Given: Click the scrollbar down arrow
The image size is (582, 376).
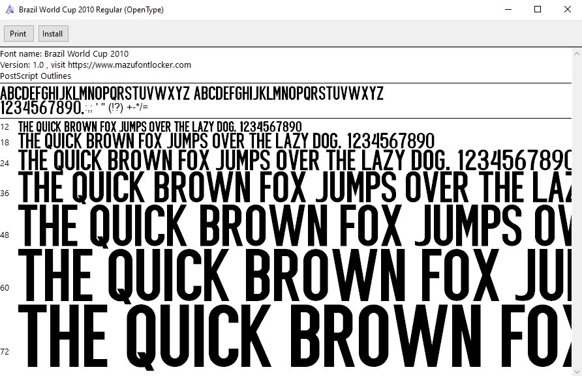Looking at the screenshot, I should click(x=577, y=370).
